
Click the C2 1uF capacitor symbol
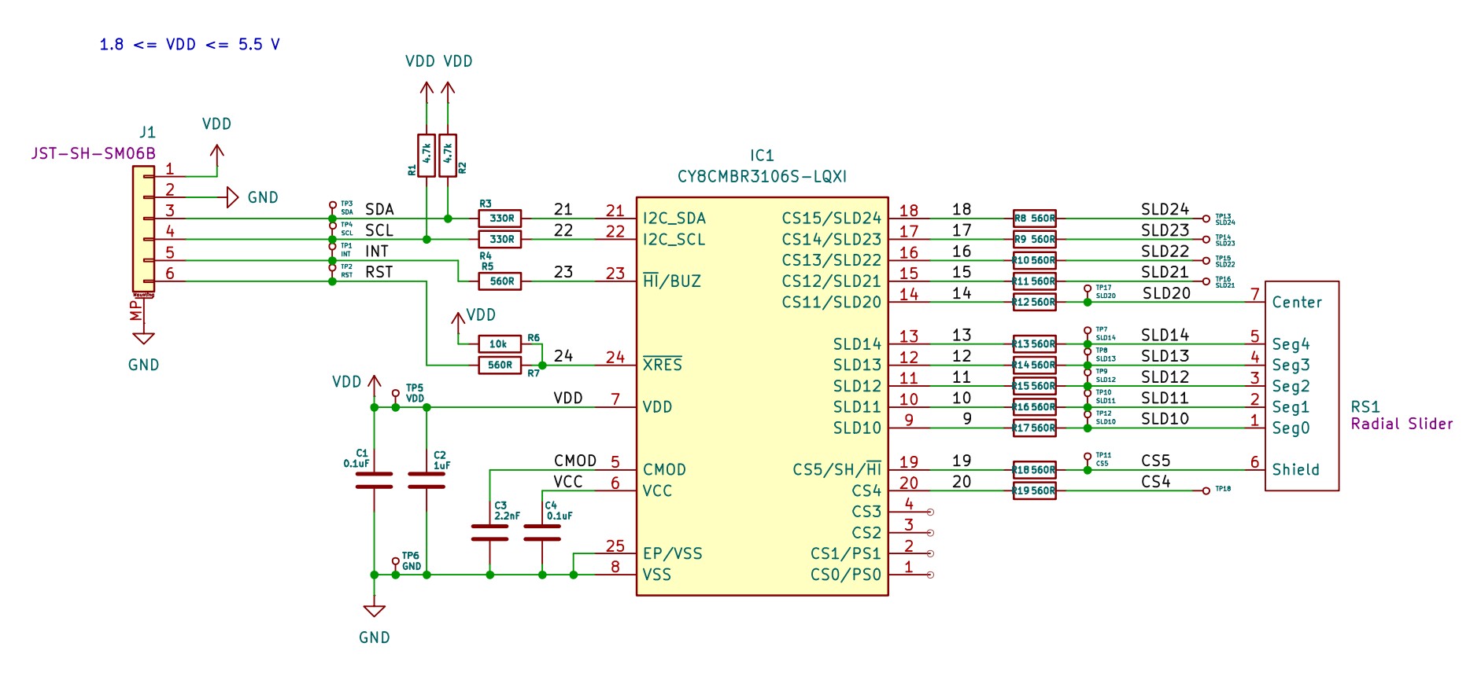[427, 480]
